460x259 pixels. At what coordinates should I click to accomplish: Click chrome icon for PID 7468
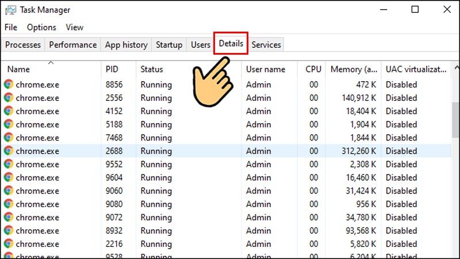[x=9, y=138]
